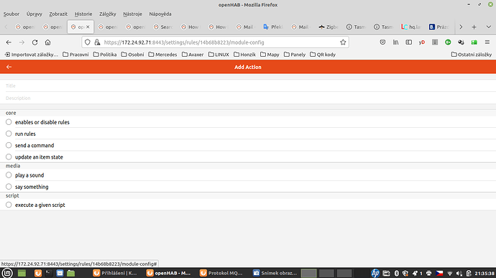This screenshot has height=278, width=496.
Task: Switch to the Protokol MQ... taskbar window
Action: click(221, 273)
